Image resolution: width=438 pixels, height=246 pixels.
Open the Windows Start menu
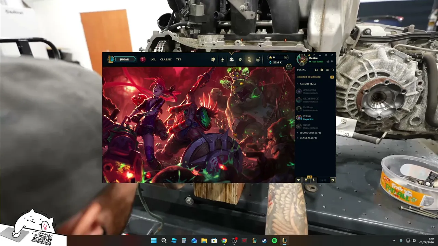pyautogui.click(x=154, y=241)
